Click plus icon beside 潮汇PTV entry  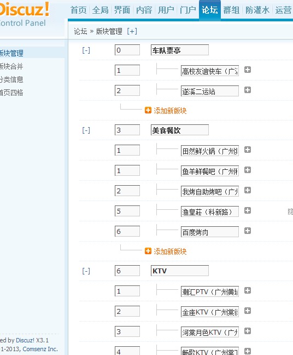coord(248,290)
